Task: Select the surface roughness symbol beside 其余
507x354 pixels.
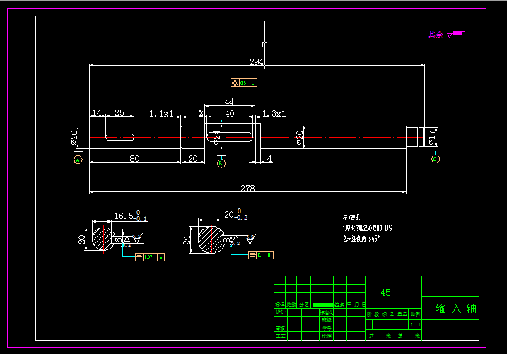Action: point(455,34)
